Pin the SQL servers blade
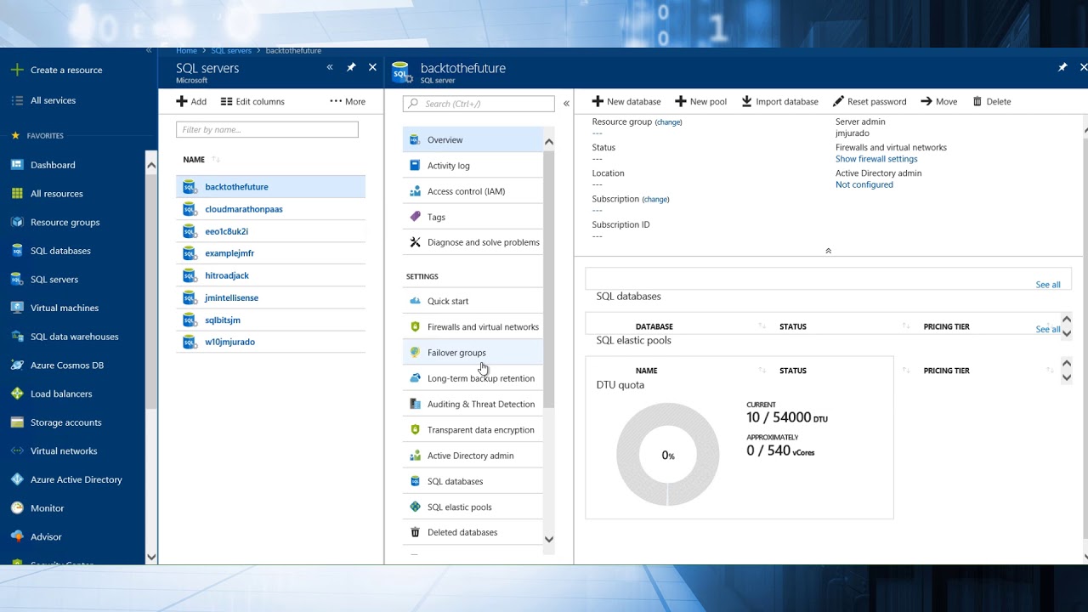Screen dimensions: 1088x612 [x=351, y=67]
